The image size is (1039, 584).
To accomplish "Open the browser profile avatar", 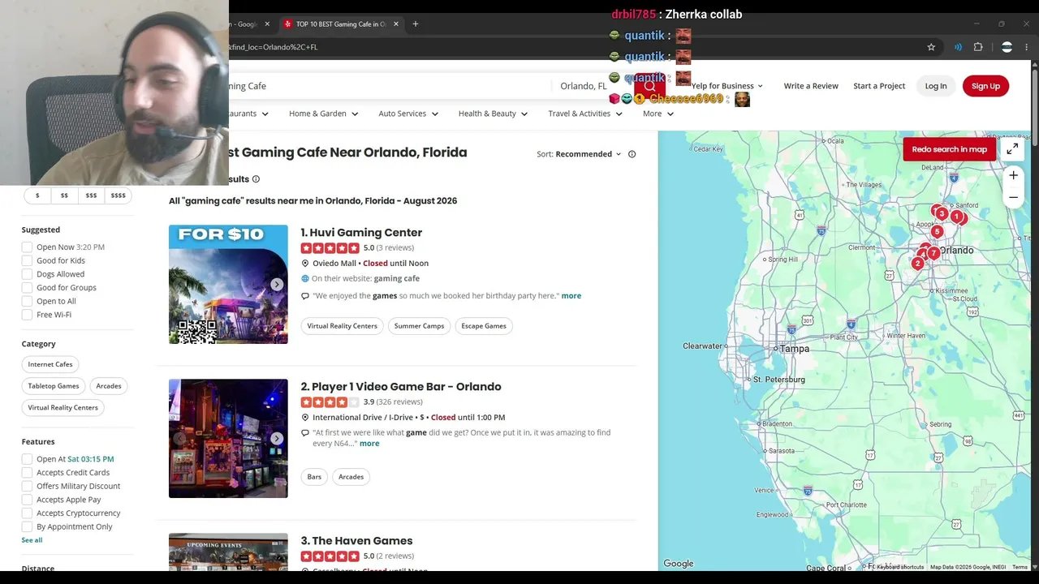I will click(x=1007, y=47).
